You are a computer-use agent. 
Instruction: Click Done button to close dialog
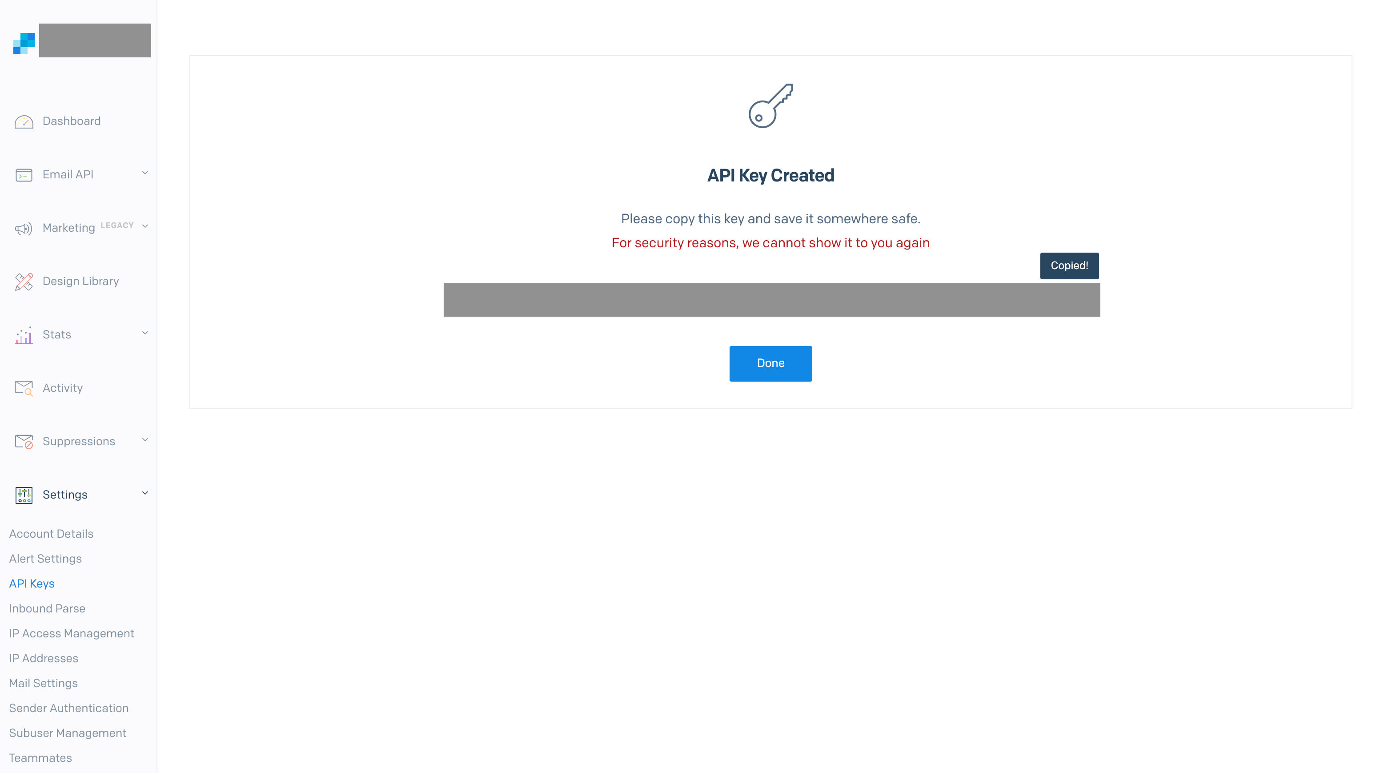(770, 363)
